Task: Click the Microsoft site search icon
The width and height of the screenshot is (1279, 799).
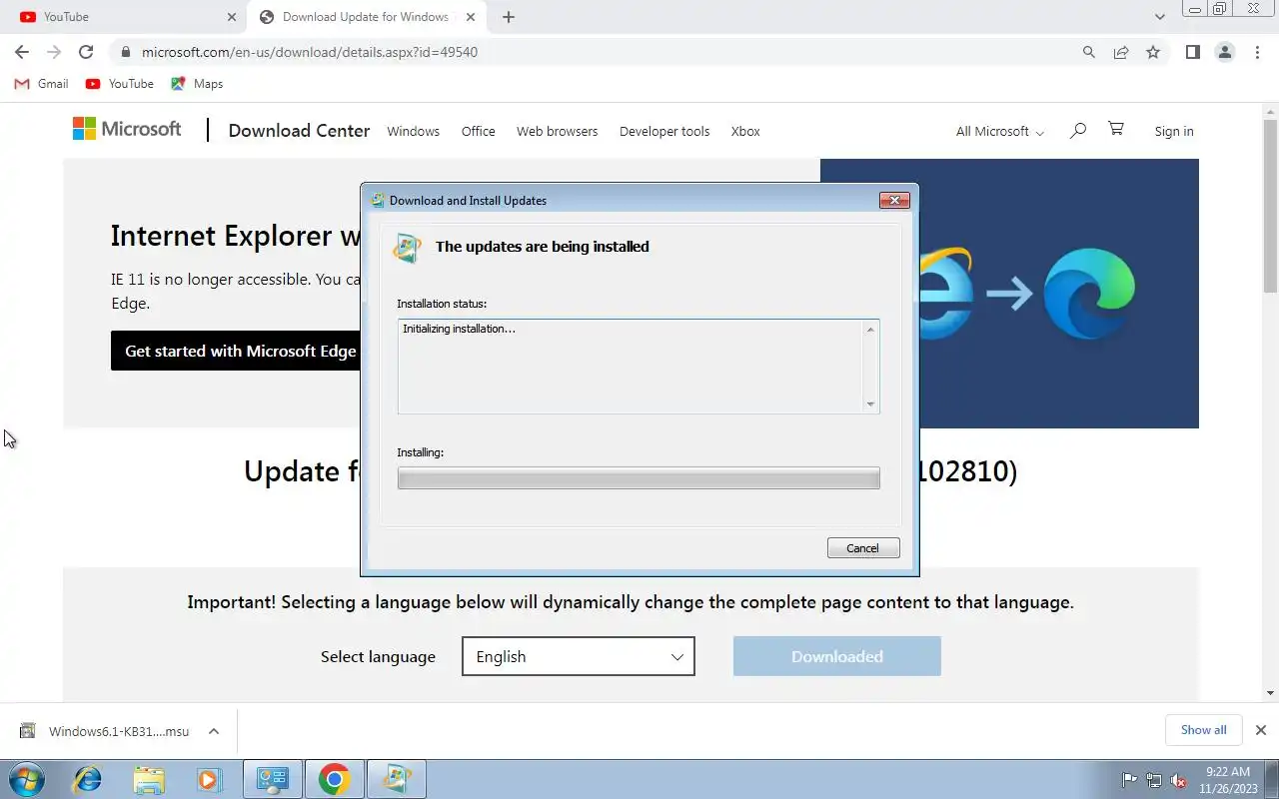Action: [1077, 130]
